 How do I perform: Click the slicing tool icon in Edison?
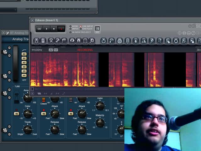(x=168, y=41)
